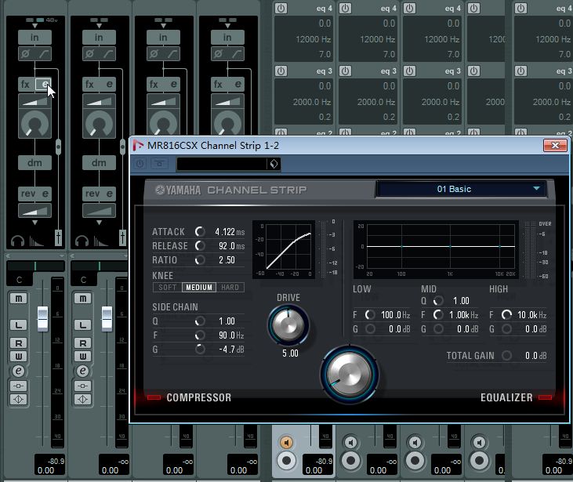Click the headphone icon under the second input channel
This screenshot has height=482, width=573.
[x=82, y=241]
